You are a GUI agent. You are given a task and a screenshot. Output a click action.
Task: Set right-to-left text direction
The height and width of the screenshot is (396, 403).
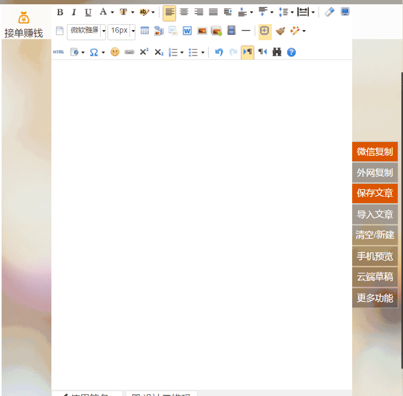(262, 52)
